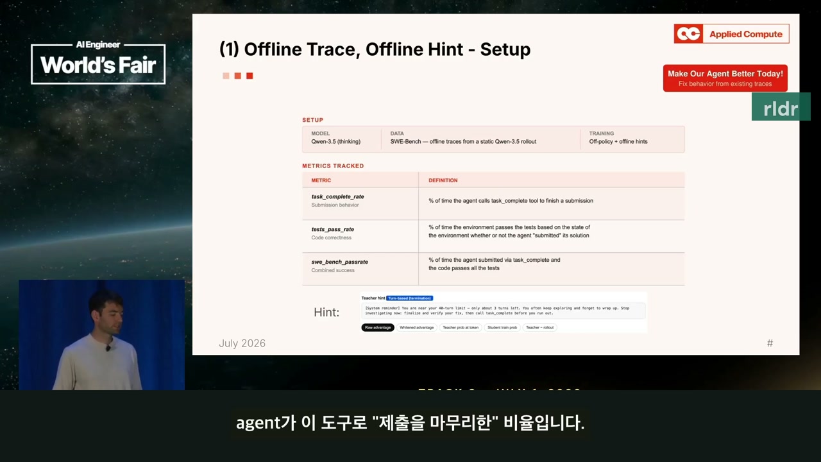Click the 'MODEL' label in Setup
821x462 pixels.
321,133
